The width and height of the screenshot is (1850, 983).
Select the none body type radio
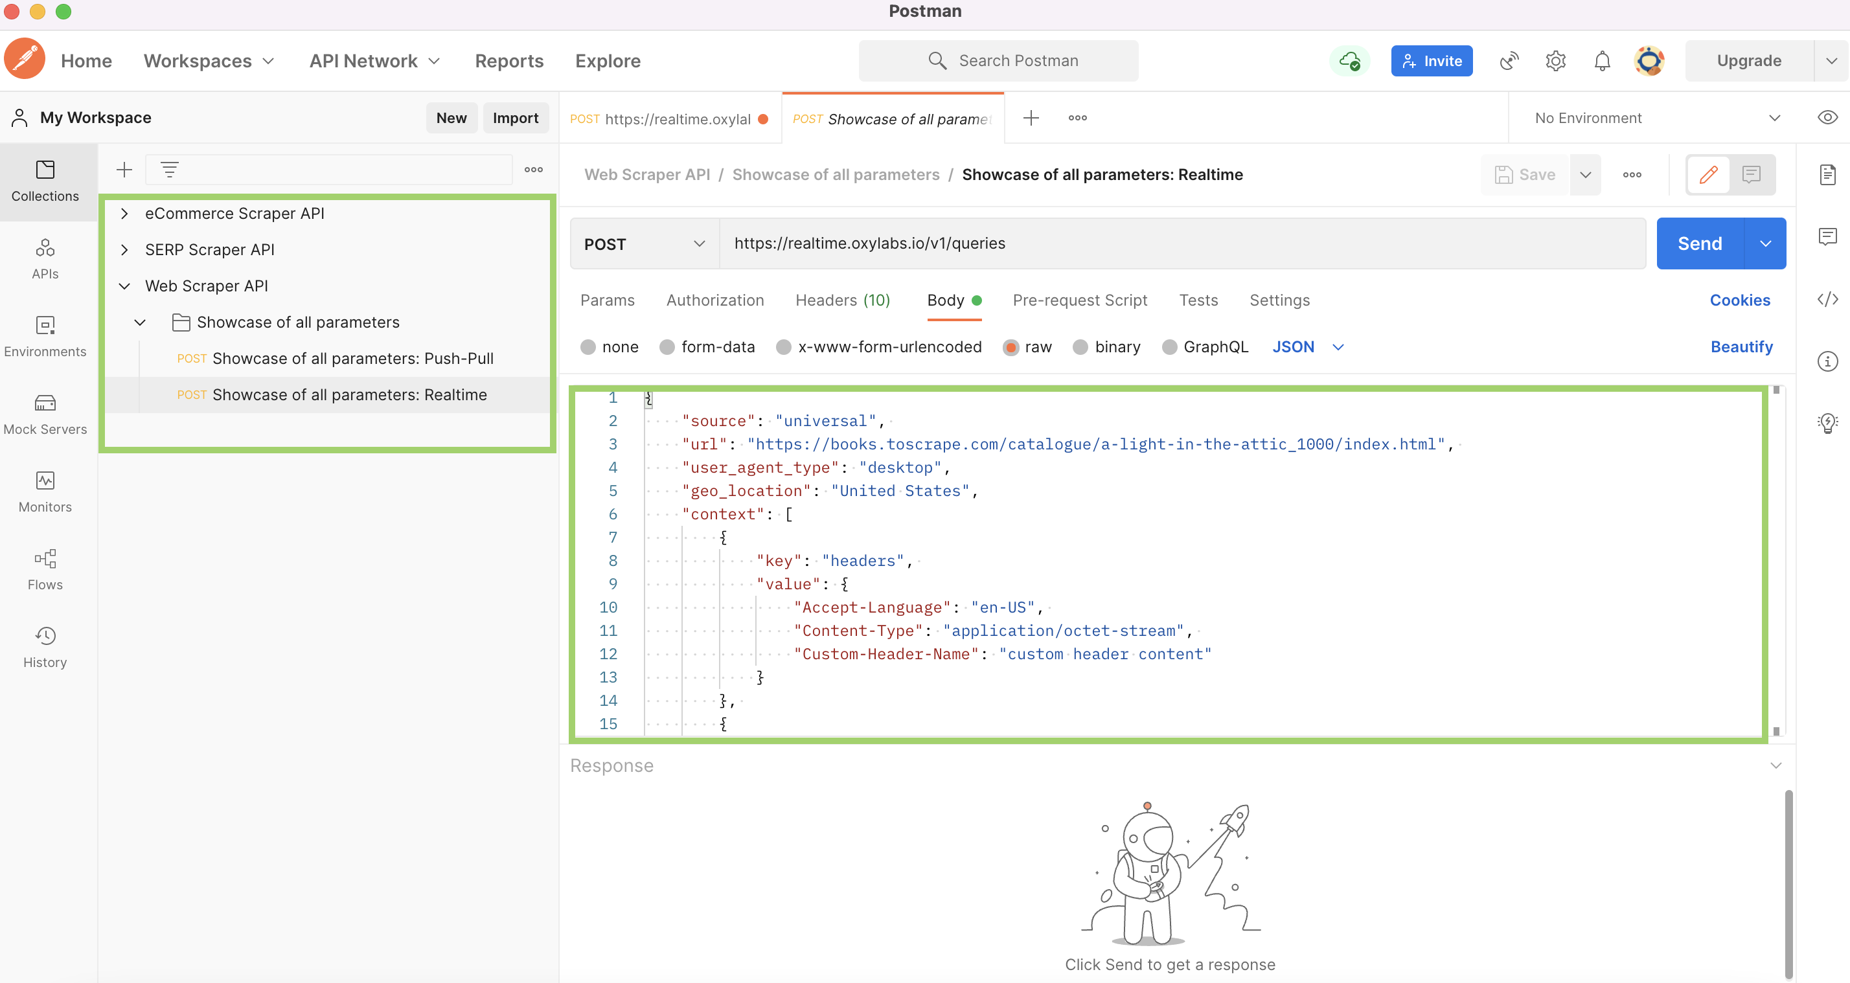[x=588, y=348]
